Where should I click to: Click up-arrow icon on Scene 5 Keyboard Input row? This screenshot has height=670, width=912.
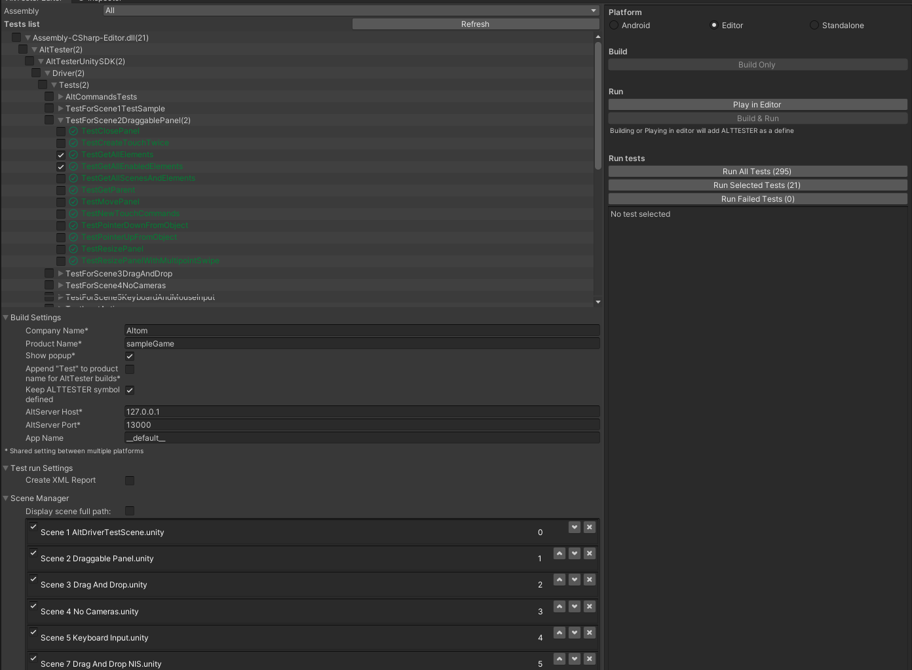560,633
